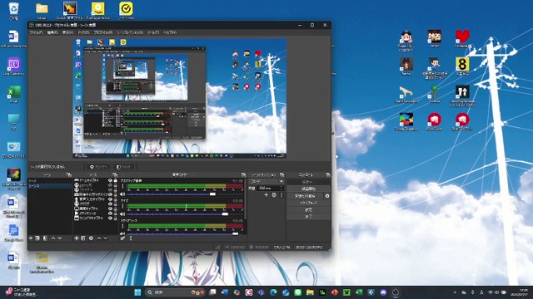This screenshot has width=533, height=299.
Task: Open Minecraft from the taskbar
Action: click(346, 292)
